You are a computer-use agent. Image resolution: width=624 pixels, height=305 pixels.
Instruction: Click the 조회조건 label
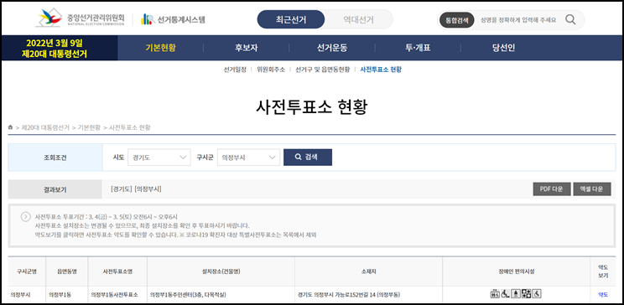[55, 158]
